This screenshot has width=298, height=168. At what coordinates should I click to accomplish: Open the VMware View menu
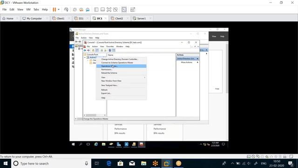20,9
